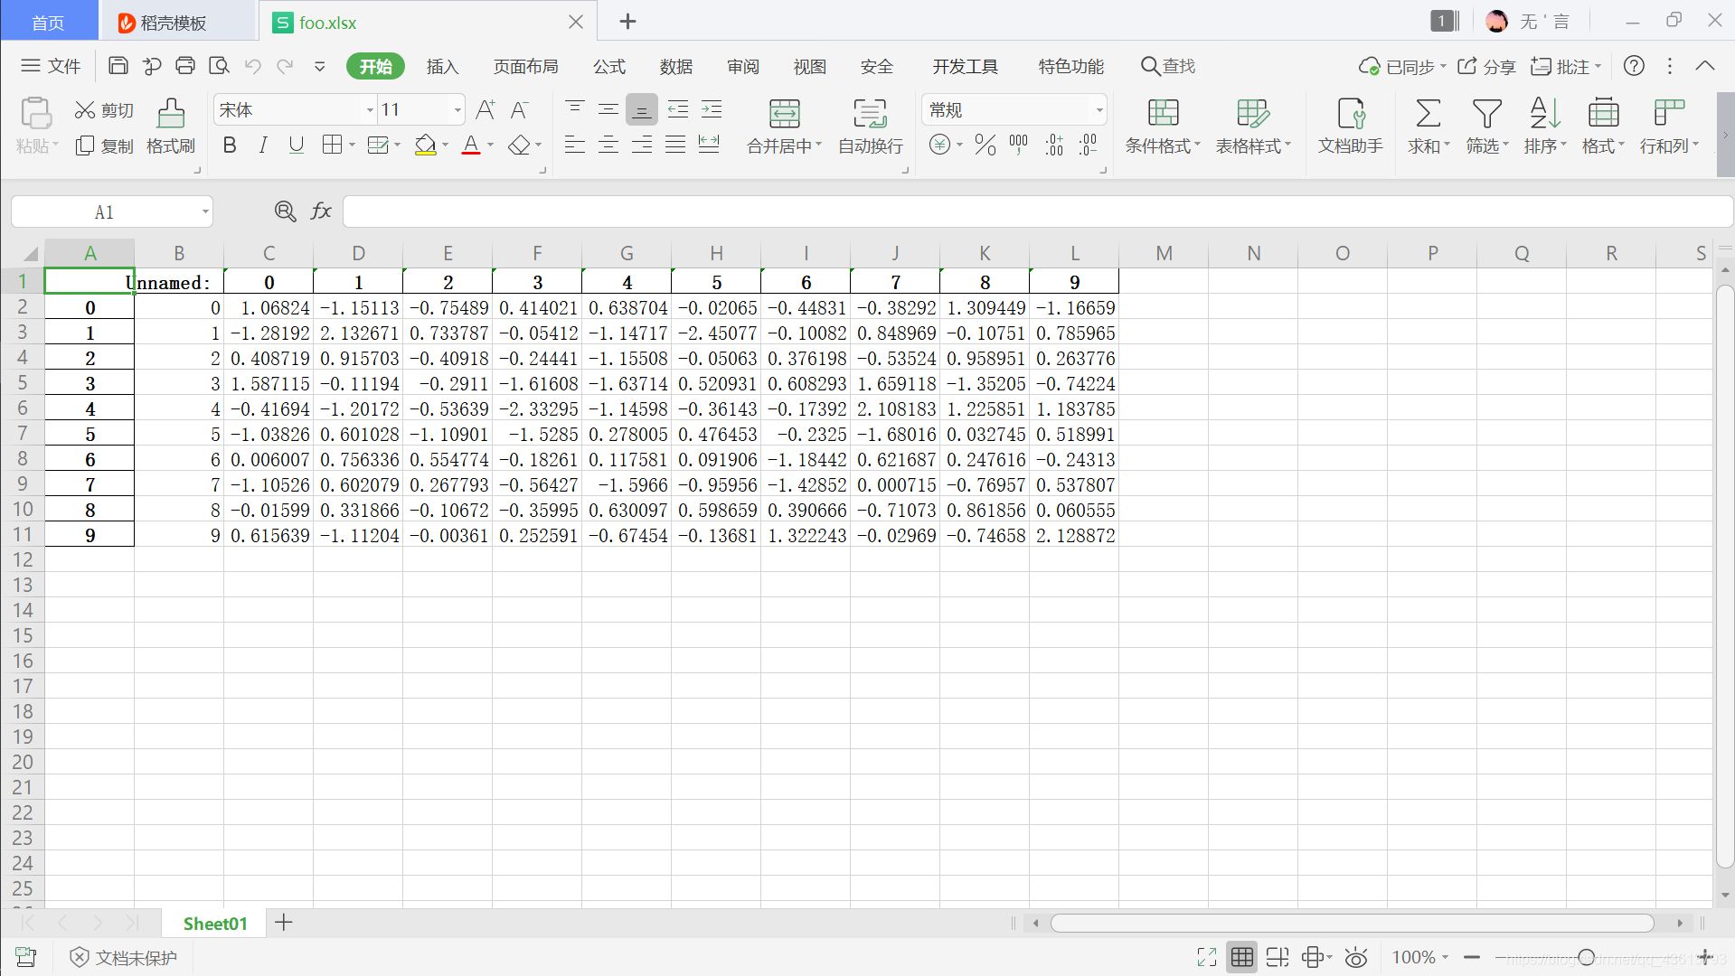Open the help question mark icon
1735x976 pixels.
click(x=1634, y=66)
